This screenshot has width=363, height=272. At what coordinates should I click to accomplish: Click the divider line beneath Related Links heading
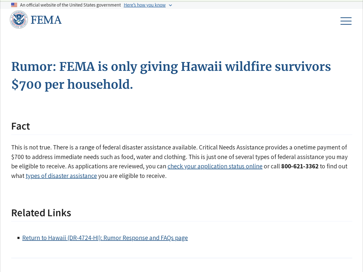click(181, 221)
